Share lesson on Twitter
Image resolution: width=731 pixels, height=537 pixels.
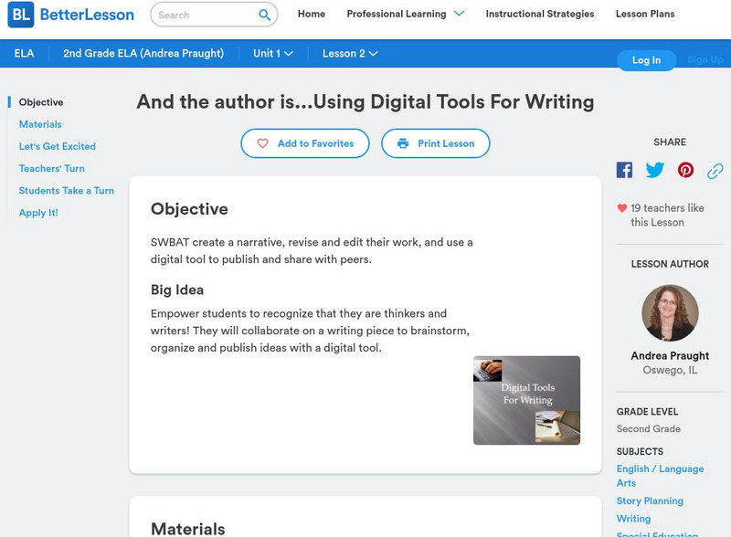(x=655, y=170)
